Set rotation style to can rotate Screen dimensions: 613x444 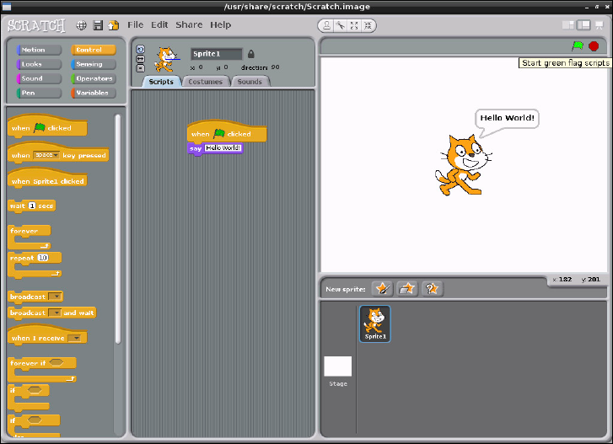[140, 49]
